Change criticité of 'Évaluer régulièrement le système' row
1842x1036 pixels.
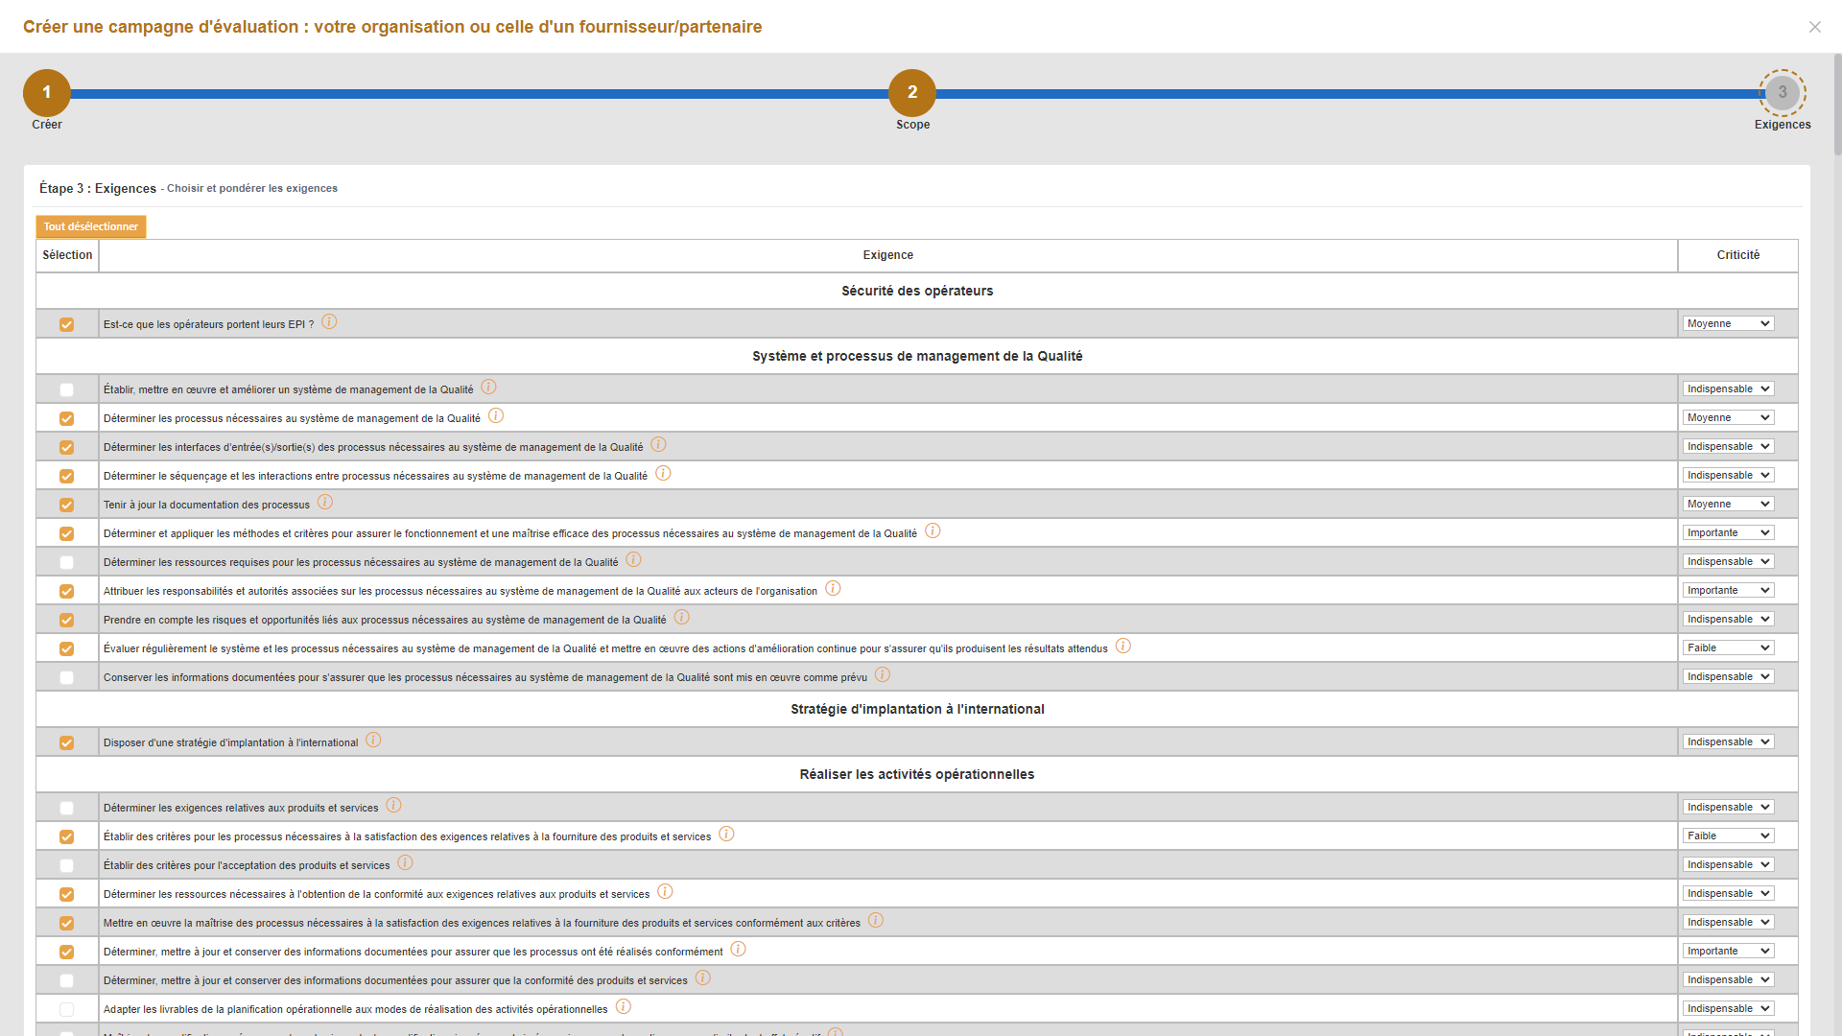pyautogui.click(x=1727, y=648)
